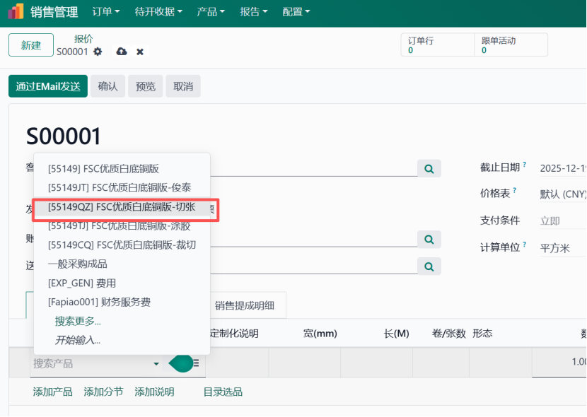
Task: Click the bottom magnifier icon for address search
Action: pos(429,268)
